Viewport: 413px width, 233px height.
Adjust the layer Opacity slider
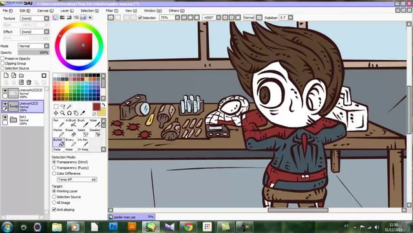point(33,52)
